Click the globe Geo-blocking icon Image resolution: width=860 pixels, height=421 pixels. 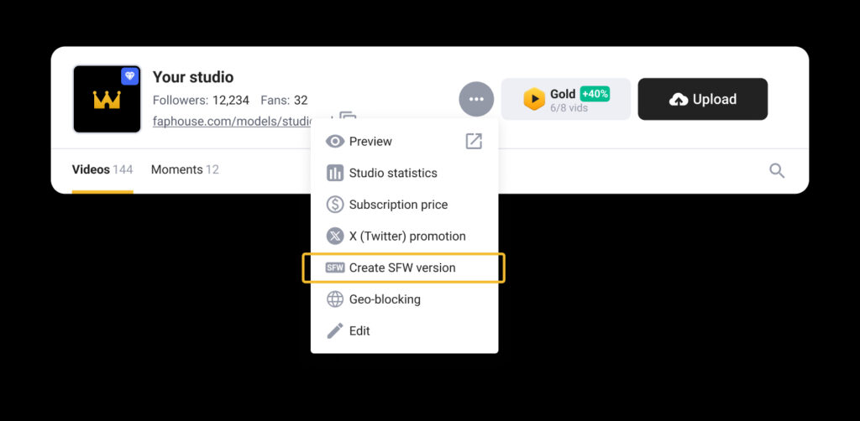click(x=335, y=299)
